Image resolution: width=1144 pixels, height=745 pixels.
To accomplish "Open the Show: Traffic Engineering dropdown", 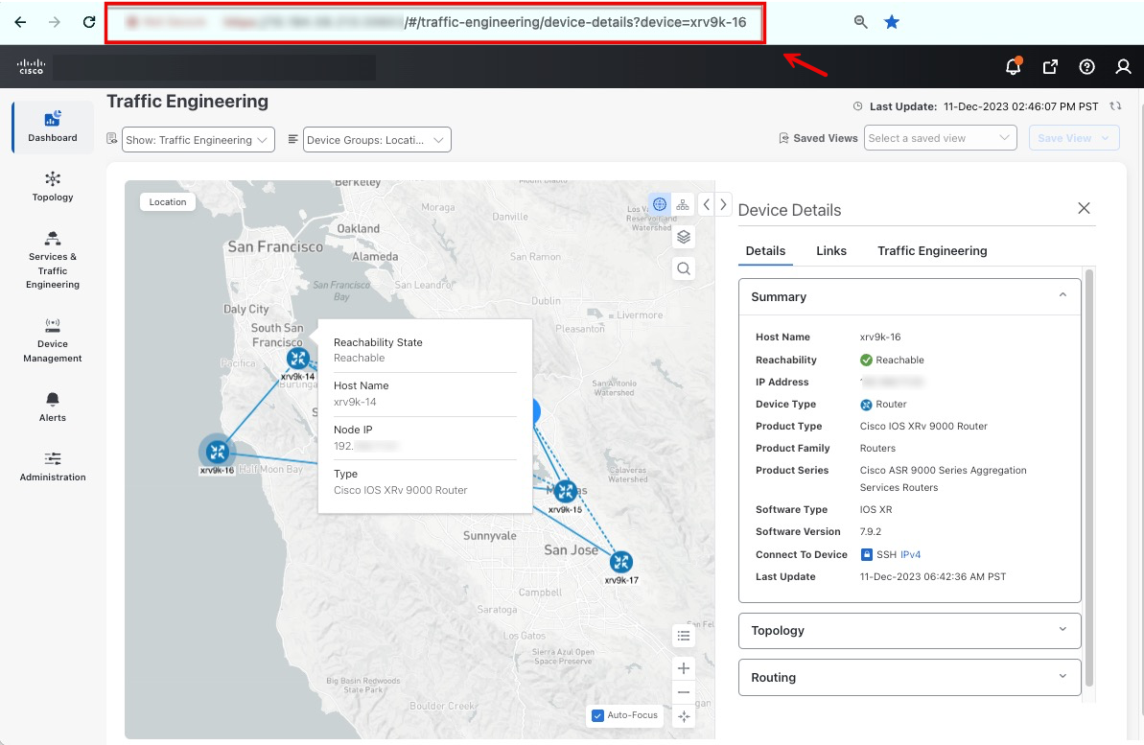I will coord(198,139).
